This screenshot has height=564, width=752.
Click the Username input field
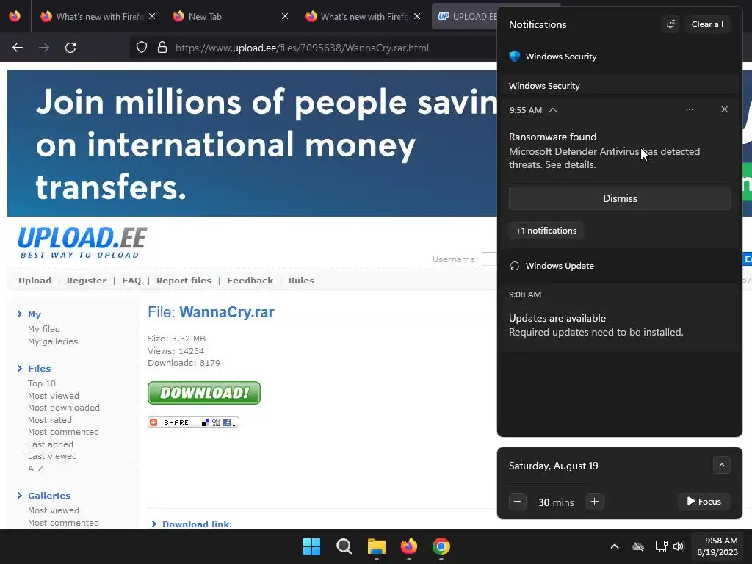click(x=489, y=259)
